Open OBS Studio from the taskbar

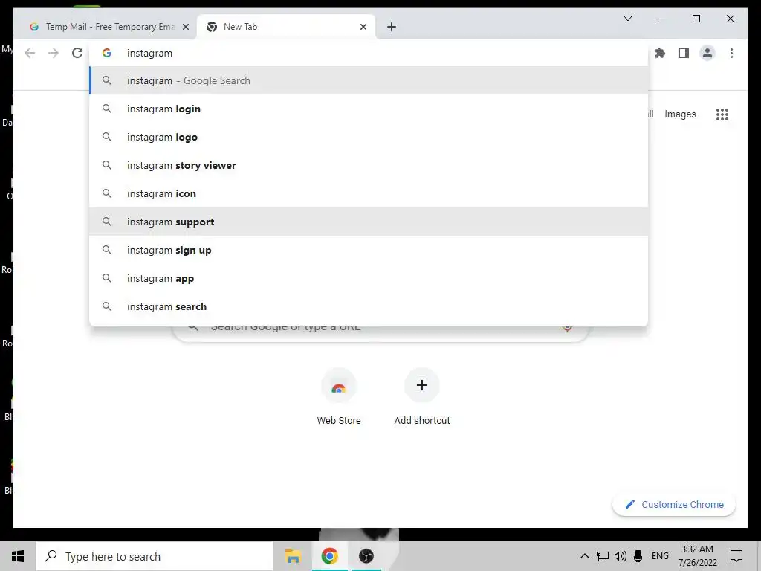[x=366, y=556]
